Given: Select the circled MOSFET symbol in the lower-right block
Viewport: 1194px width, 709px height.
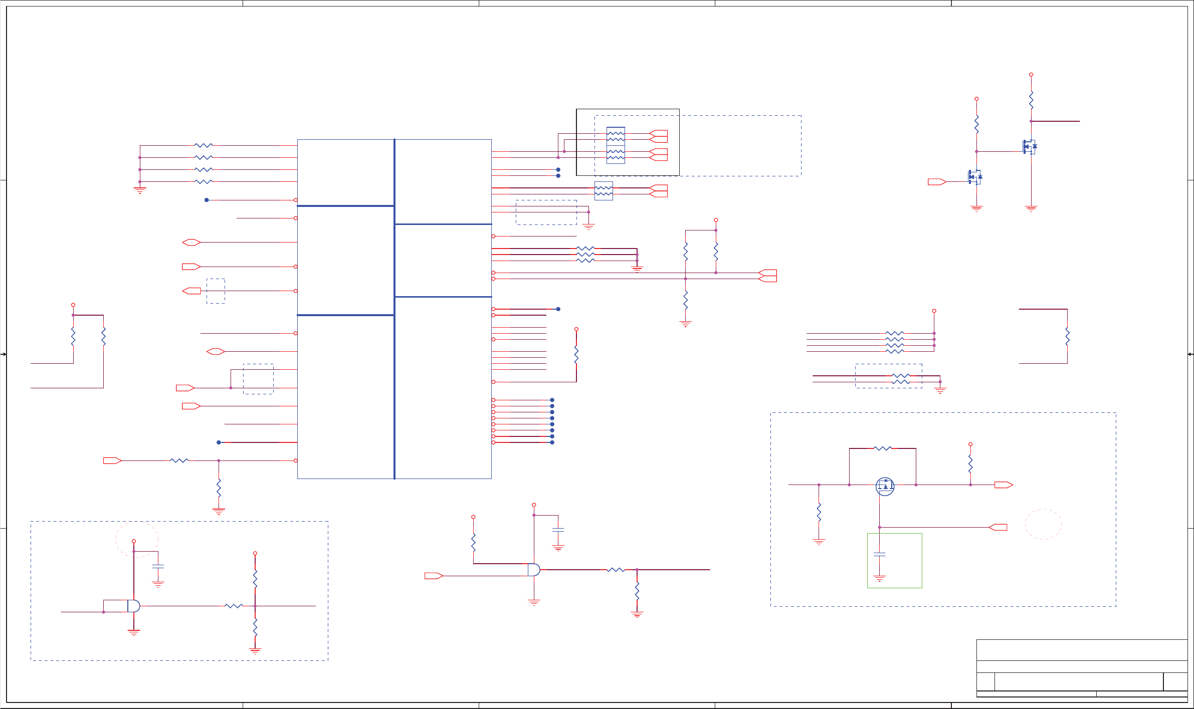Looking at the screenshot, I should [x=885, y=486].
